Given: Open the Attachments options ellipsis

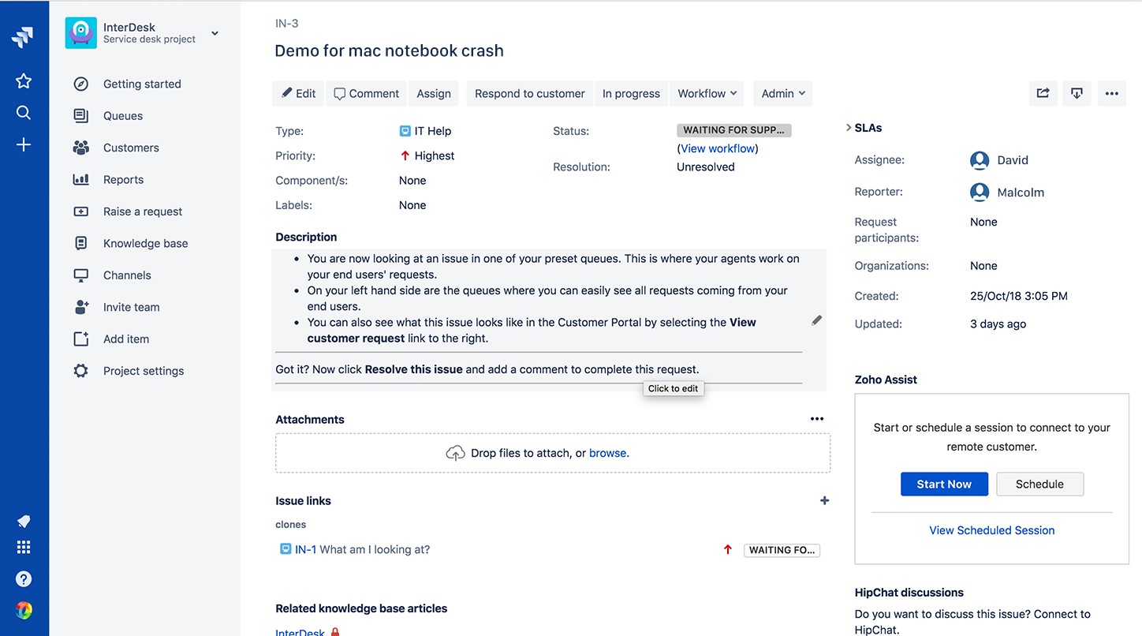Looking at the screenshot, I should click(816, 419).
